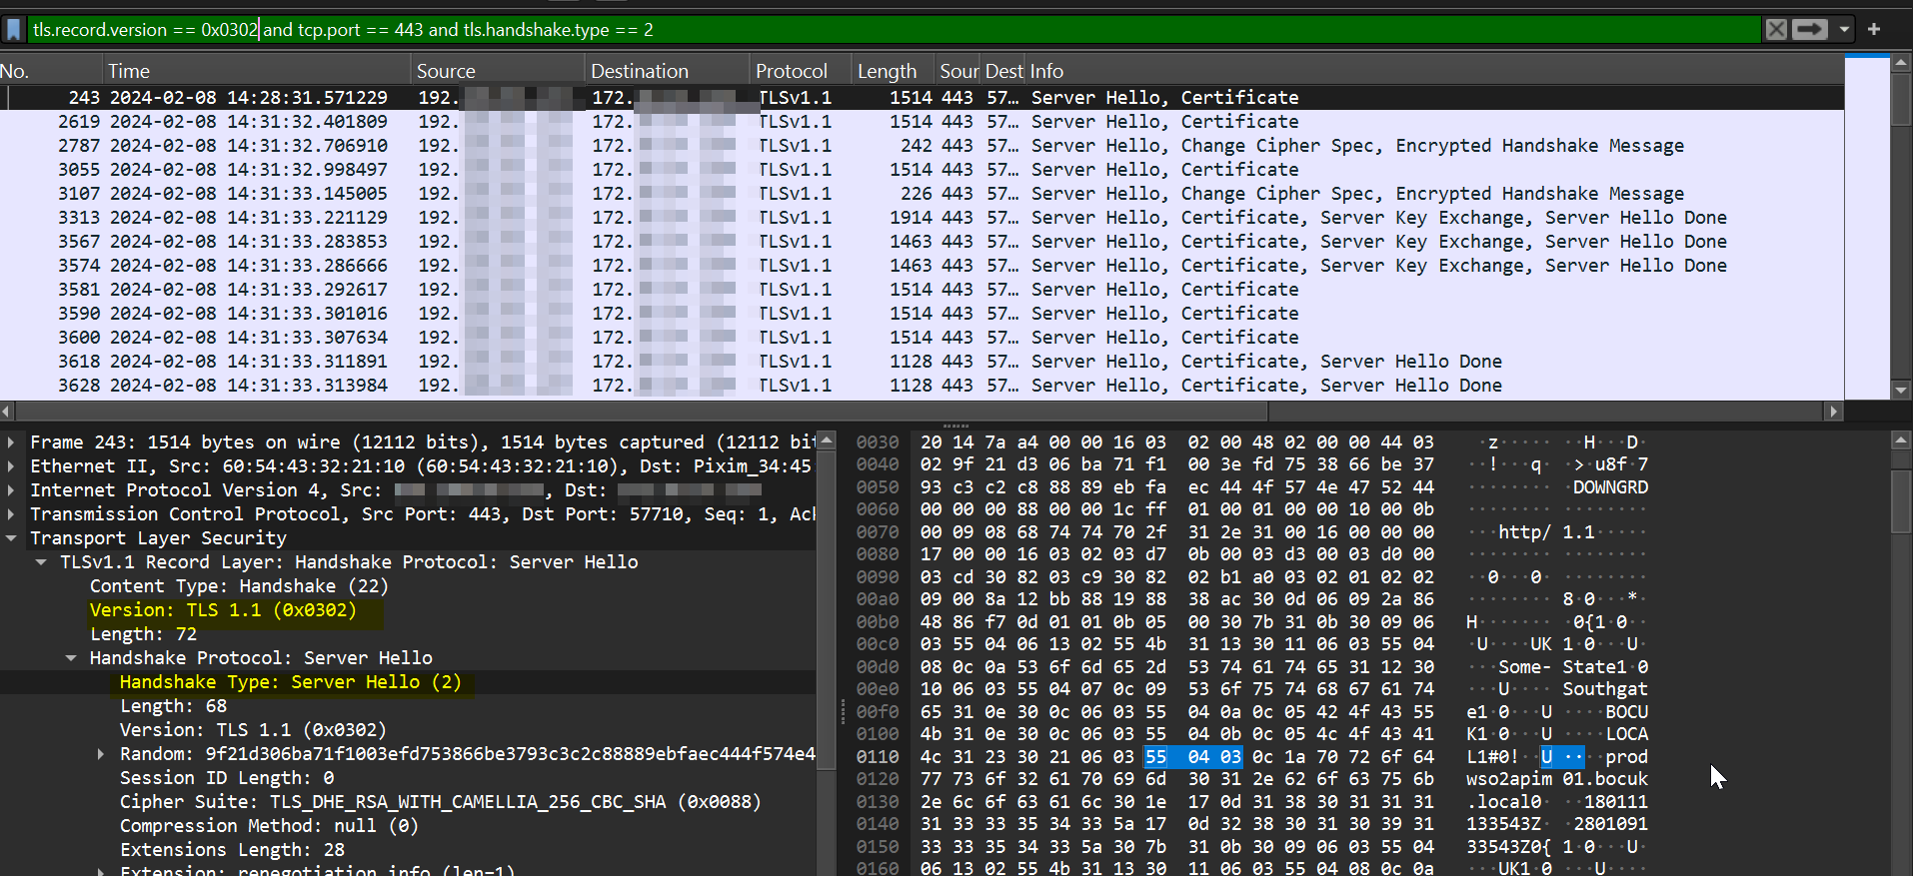Sort by the Protocol column header
The image size is (1913, 876).
pos(791,71)
